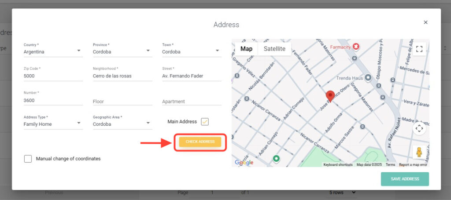This screenshot has width=451, height=200.
Task: Select the Trenda Haus map marker
Action: 368,78
